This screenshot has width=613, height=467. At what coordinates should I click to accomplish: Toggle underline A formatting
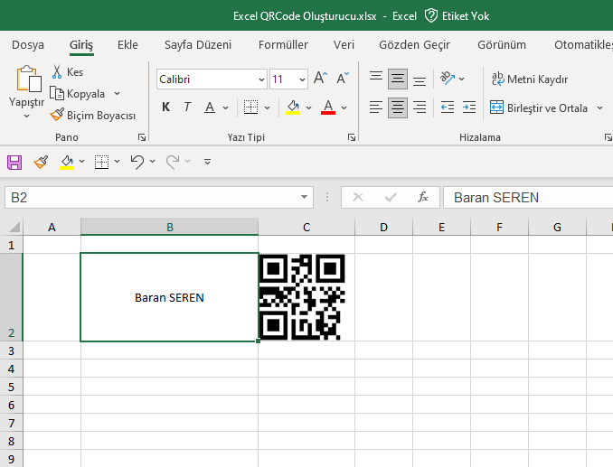tap(210, 107)
